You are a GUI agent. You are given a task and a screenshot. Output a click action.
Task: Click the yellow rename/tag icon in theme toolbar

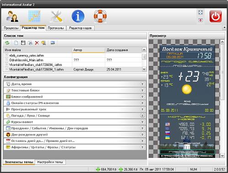43,43
